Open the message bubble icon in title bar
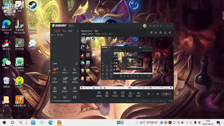Viewport: 224px width, 126px height. coord(150,26)
